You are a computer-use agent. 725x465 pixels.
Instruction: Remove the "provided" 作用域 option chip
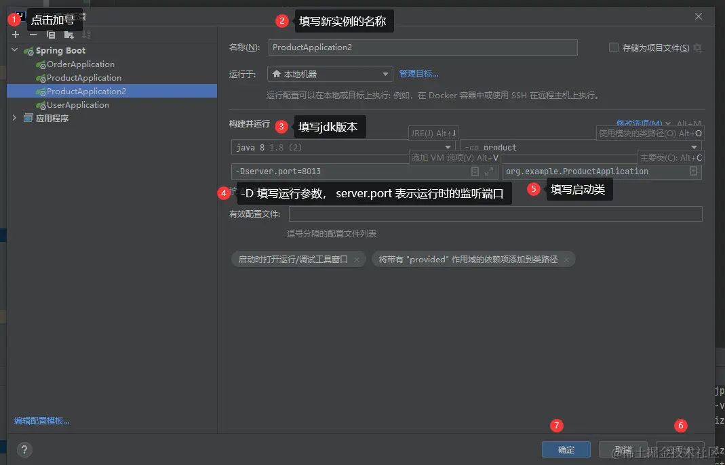(566, 260)
